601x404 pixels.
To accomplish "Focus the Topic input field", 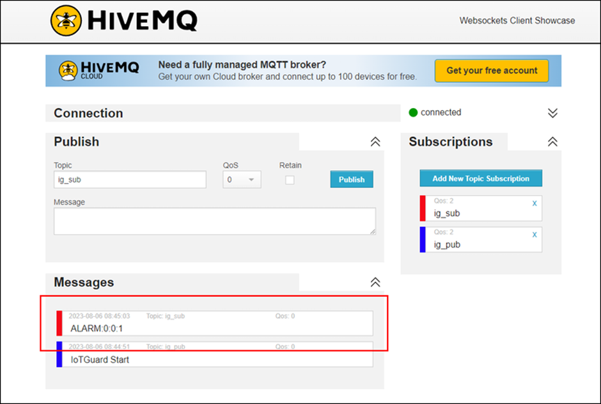I will tap(130, 180).
